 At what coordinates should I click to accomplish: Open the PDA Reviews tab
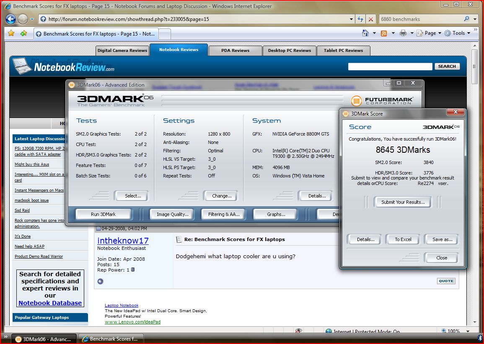pos(235,51)
